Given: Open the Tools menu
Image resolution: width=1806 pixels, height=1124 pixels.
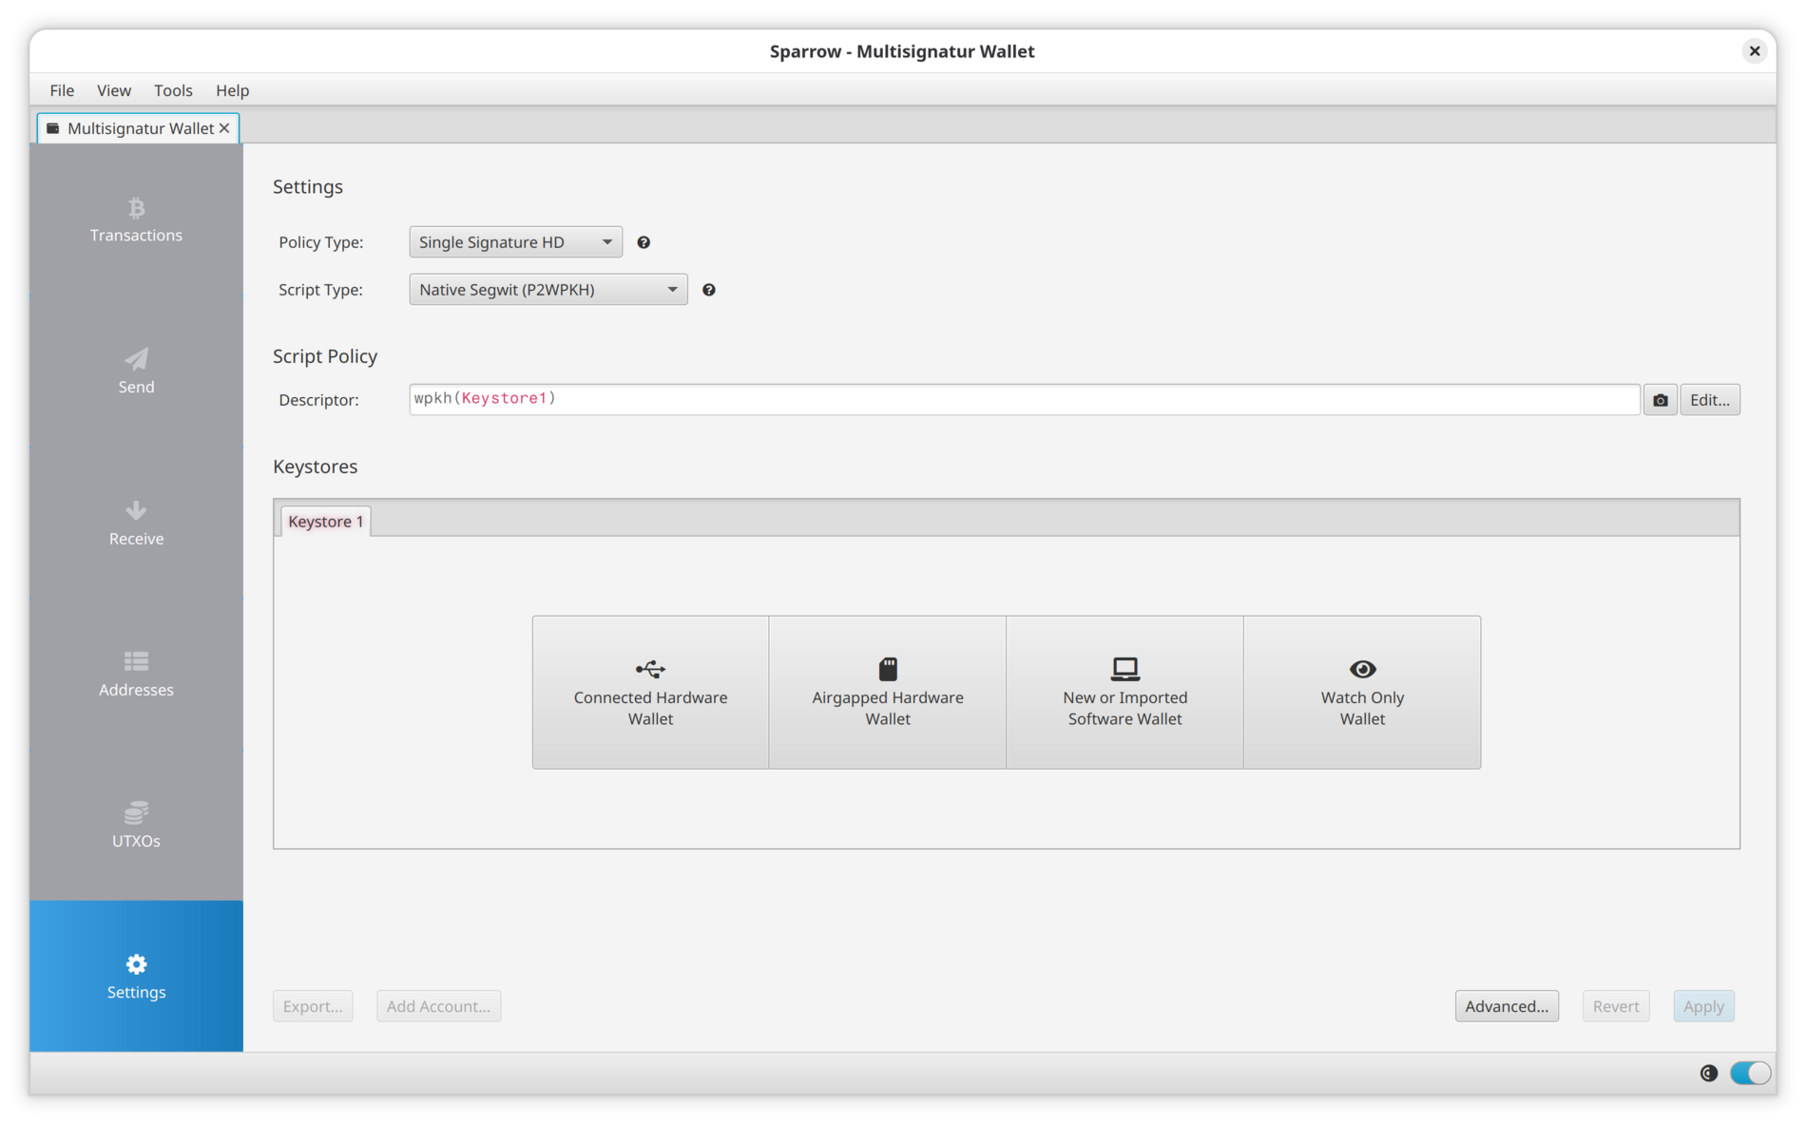Looking at the screenshot, I should 173,90.
